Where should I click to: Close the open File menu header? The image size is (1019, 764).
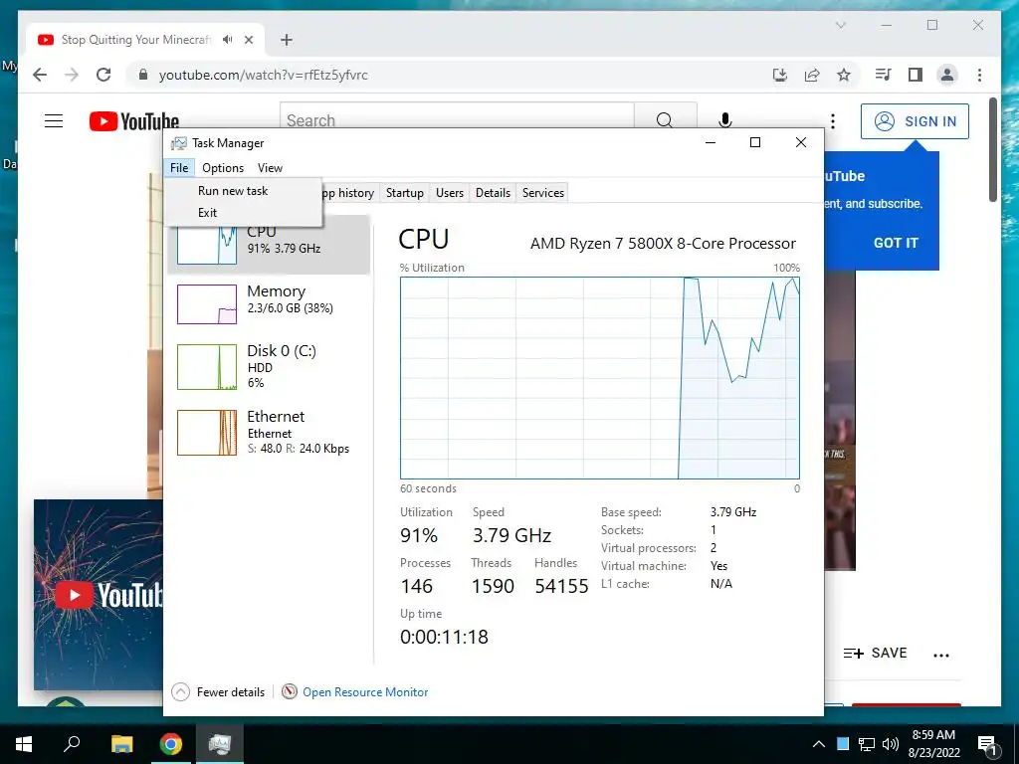pyautogui.click(x=179, y=167)
